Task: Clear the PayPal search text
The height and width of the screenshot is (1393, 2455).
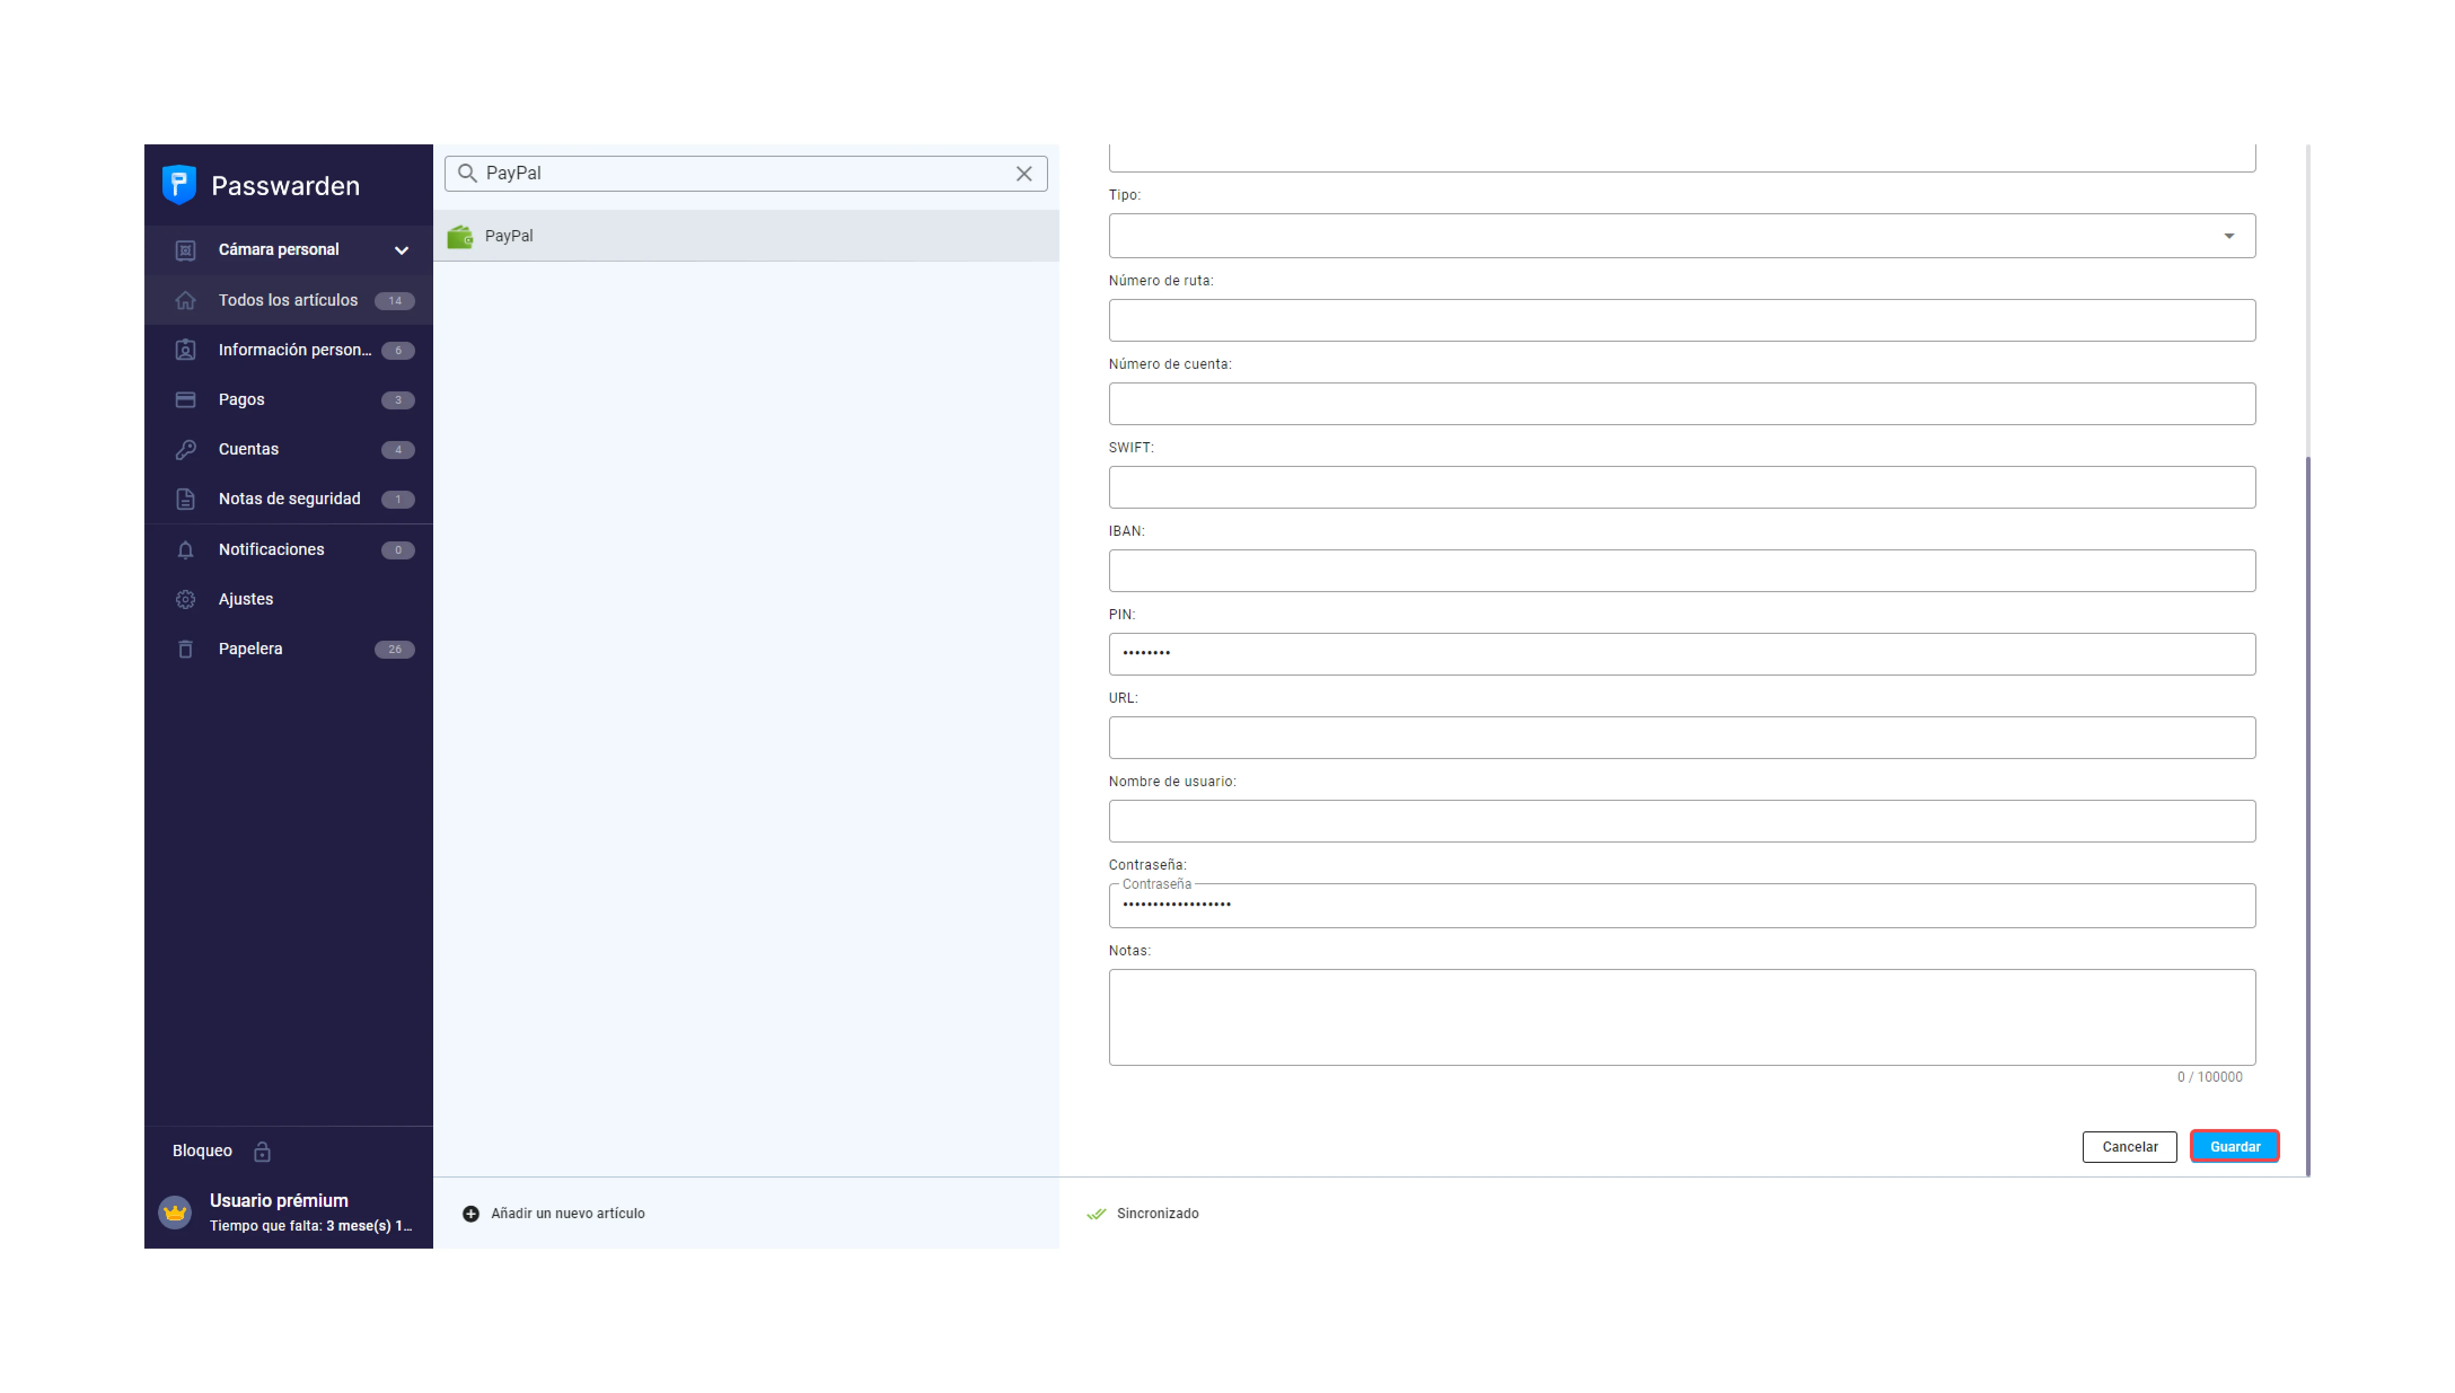Action: (1024, 173)
